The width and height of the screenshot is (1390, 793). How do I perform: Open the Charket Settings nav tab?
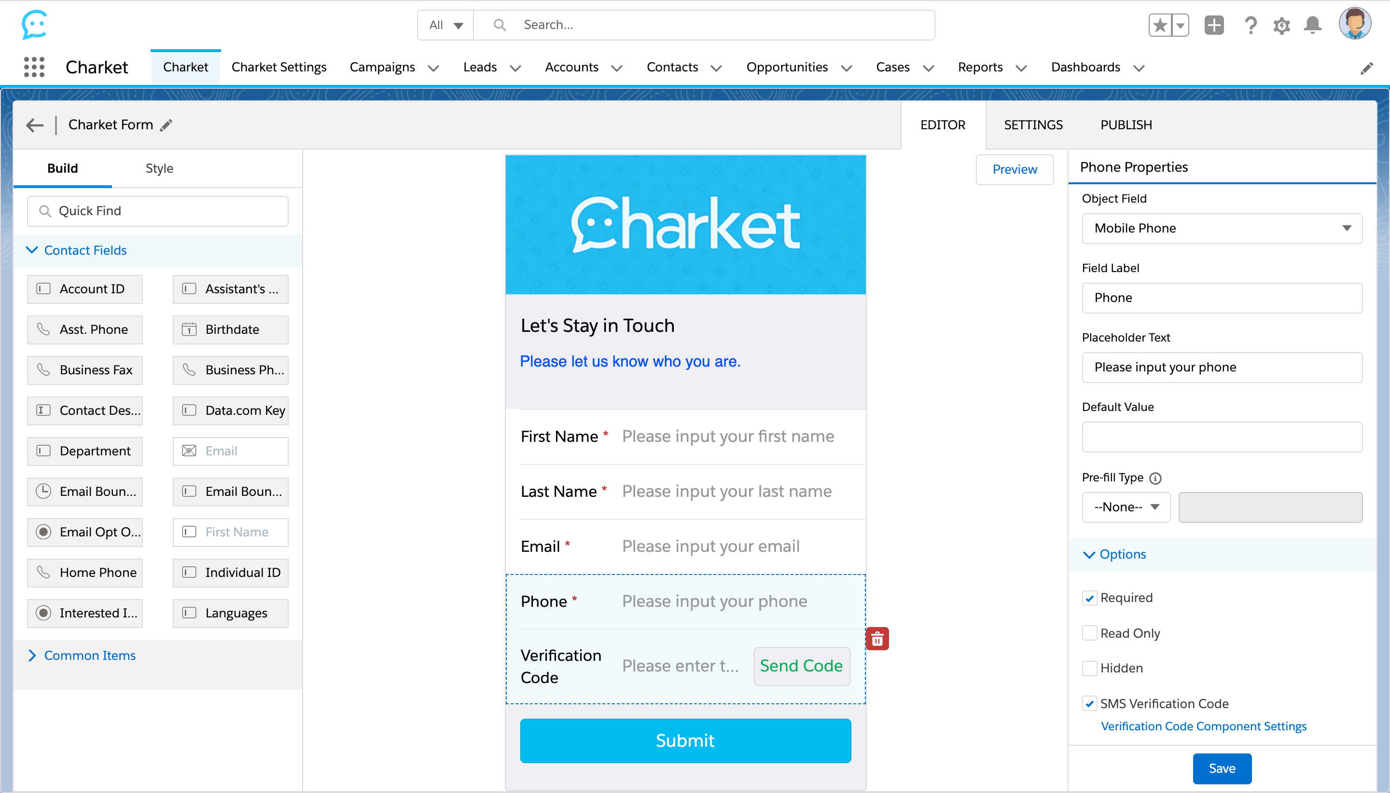click(278, 67)
